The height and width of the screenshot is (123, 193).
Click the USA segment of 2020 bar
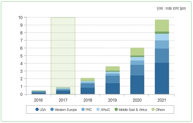[x=137, y=85]
